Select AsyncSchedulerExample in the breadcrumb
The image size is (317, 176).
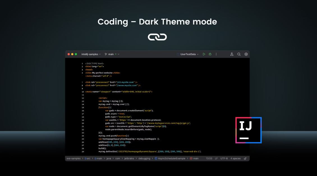pyautogui.click(x=170, y=159)
